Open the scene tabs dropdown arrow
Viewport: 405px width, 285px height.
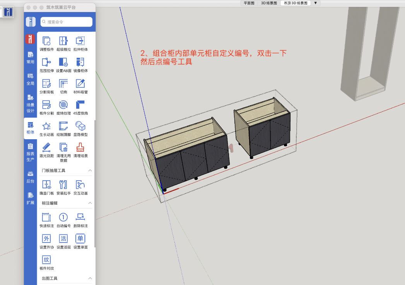[315, 3]
